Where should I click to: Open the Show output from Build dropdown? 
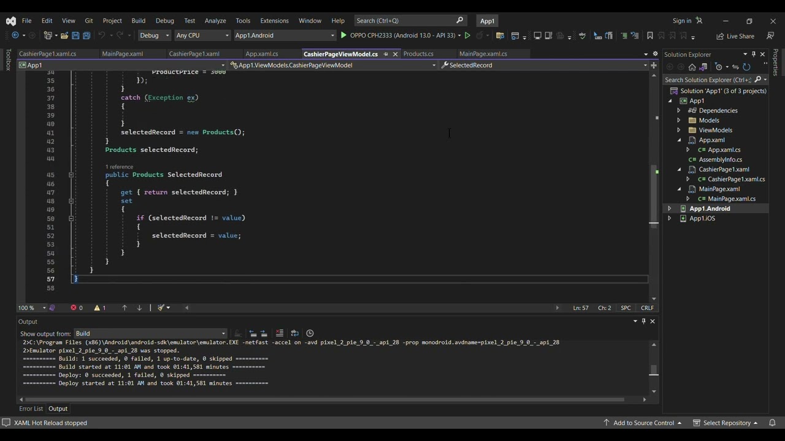tap(150, 334)
